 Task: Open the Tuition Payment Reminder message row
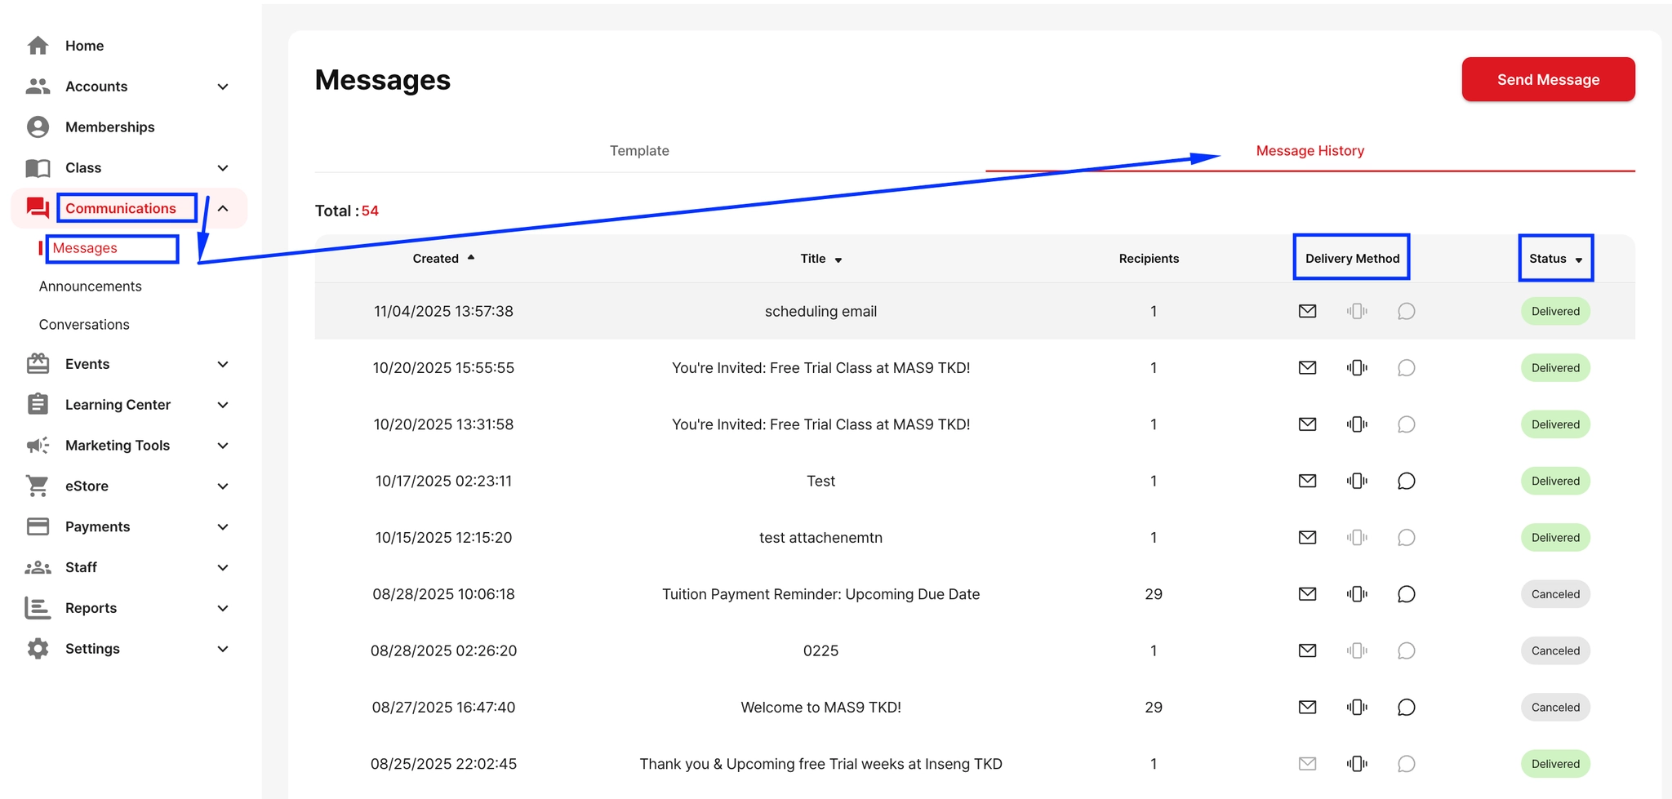tap(820, 594)
